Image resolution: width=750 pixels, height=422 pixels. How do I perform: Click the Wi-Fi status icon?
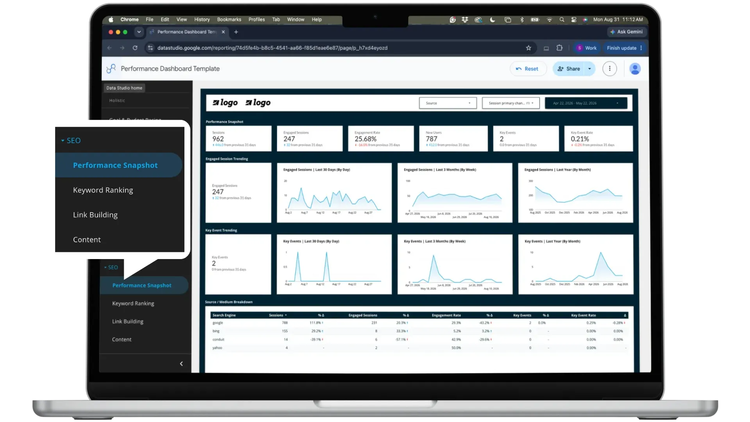[549, 20]
